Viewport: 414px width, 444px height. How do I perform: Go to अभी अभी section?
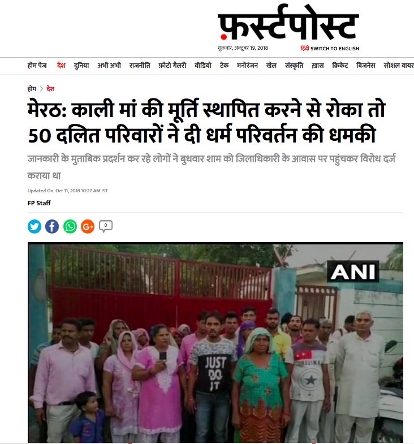click(109, 66)
